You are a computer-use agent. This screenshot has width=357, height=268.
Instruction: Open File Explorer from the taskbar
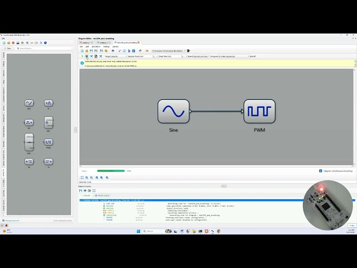194,231
